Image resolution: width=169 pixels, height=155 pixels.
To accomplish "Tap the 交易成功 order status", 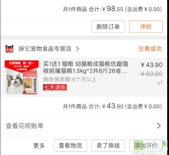I will pos(150,49).
